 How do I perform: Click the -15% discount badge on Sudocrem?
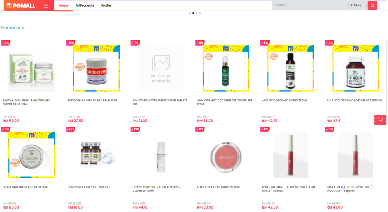pyautogui.click(x=70, y=43)
